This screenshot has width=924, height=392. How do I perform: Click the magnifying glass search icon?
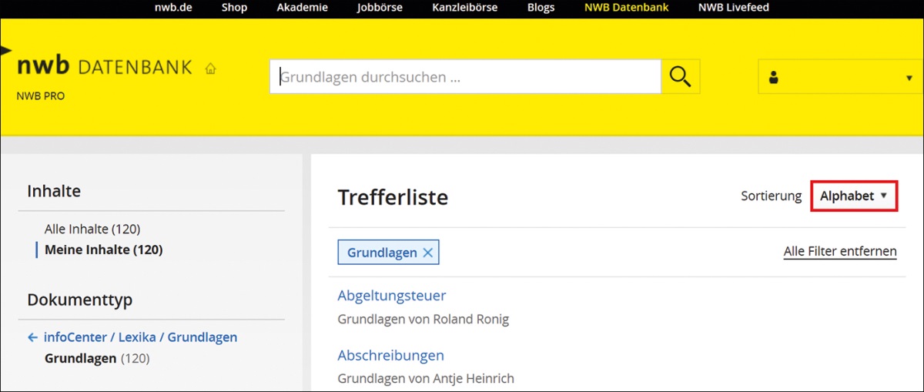680,76
